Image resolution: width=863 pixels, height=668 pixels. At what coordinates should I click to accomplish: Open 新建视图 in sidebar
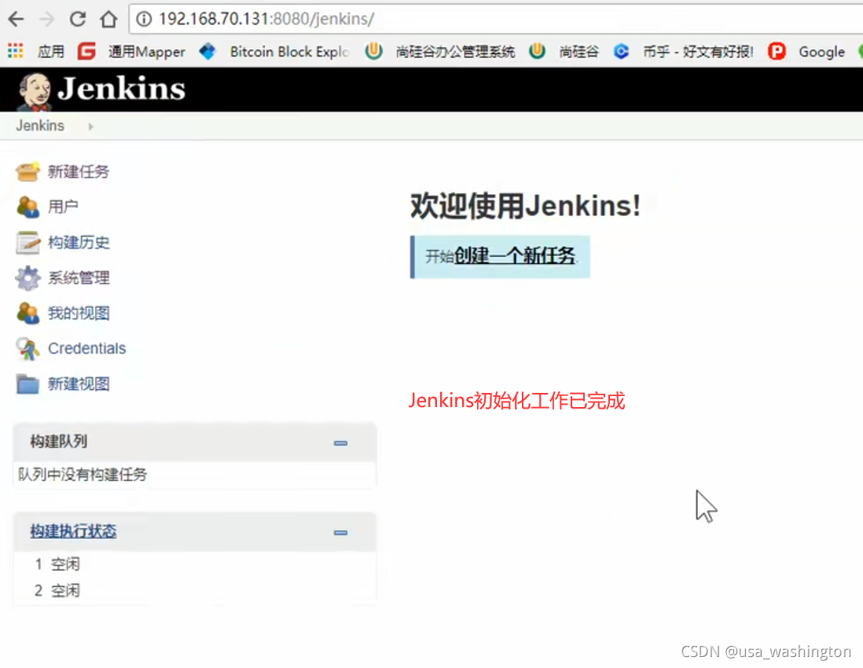click(x=79, y=384)
